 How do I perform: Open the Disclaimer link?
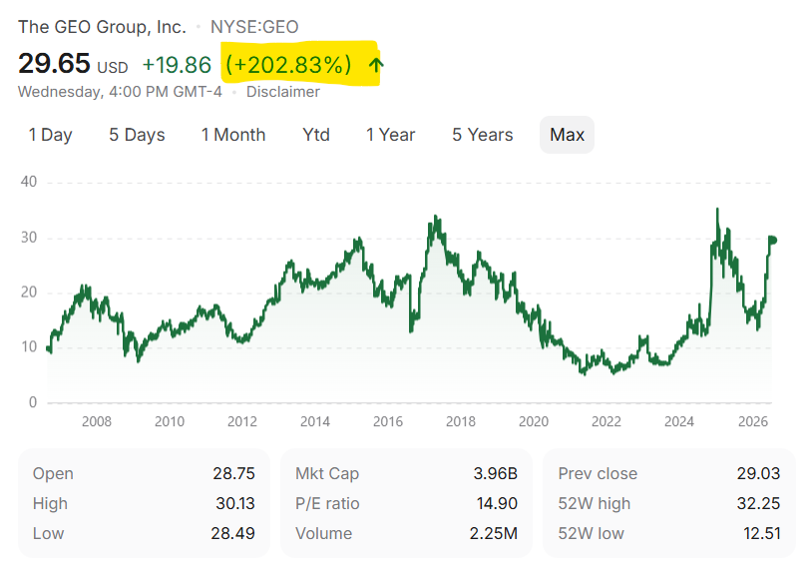(x=282, y=92)
